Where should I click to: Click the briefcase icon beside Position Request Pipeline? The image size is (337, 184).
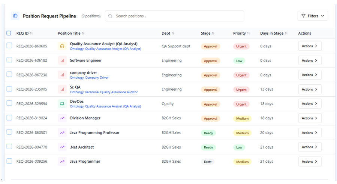pyautogui.click(x=15, y=16)
